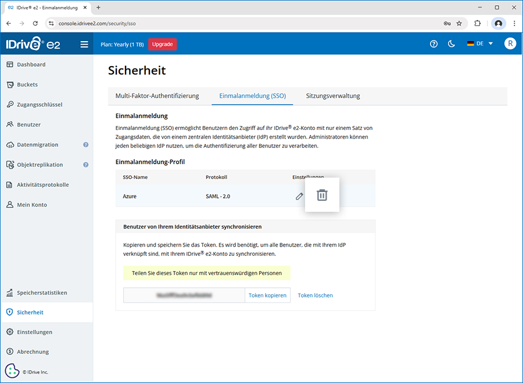The image size is (523, 383).
Task: Open the help question mark icon
Action: tap(434, 44)
